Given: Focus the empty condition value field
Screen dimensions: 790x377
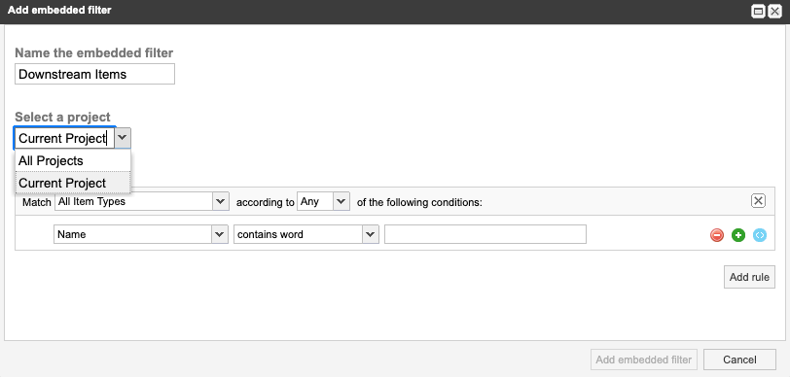Looking at the screenshot, I should coord(485,234).
